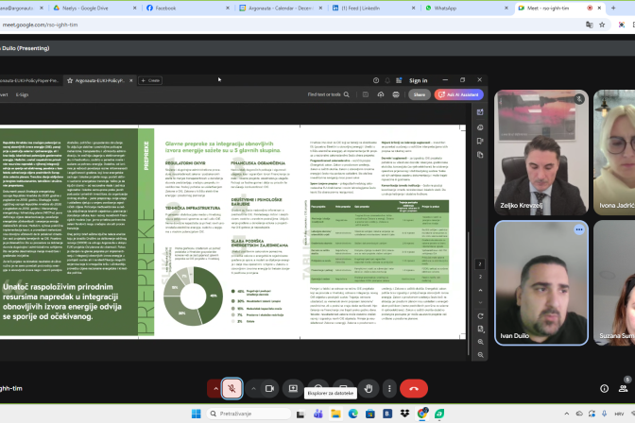Toggle the camera in Meet controls
Screen dimensions: 635x423
(x=269, y=388)
